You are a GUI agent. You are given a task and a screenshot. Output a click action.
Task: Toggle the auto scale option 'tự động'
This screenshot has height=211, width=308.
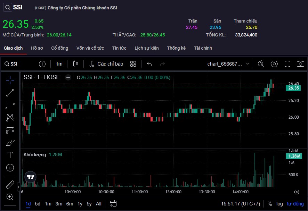(295, 204)
